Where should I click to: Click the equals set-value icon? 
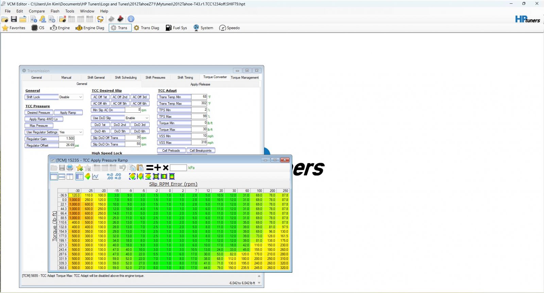point(150,167)
